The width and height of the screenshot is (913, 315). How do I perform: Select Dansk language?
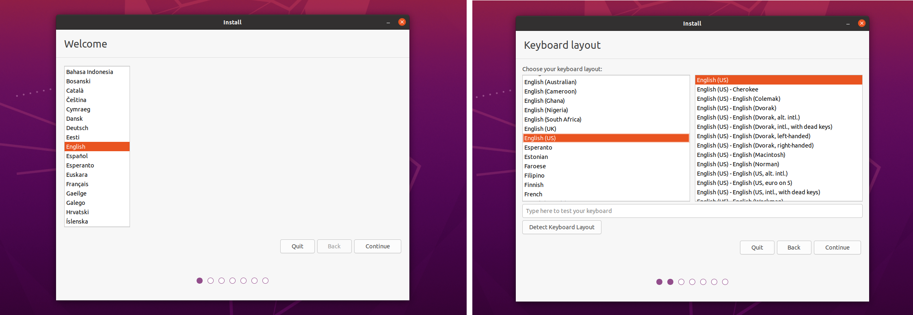coord(97,119)
